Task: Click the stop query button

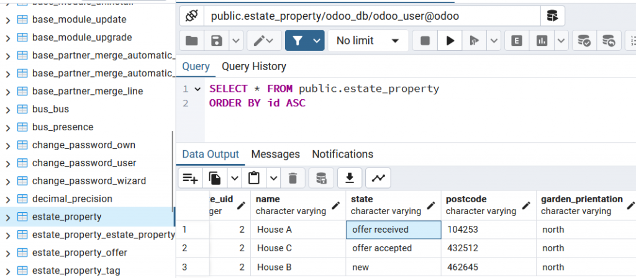Action: (425, 41)
